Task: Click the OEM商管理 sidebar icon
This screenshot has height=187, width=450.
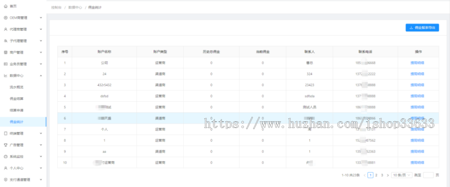Action: pyautogui.click(x=5, y=18)
